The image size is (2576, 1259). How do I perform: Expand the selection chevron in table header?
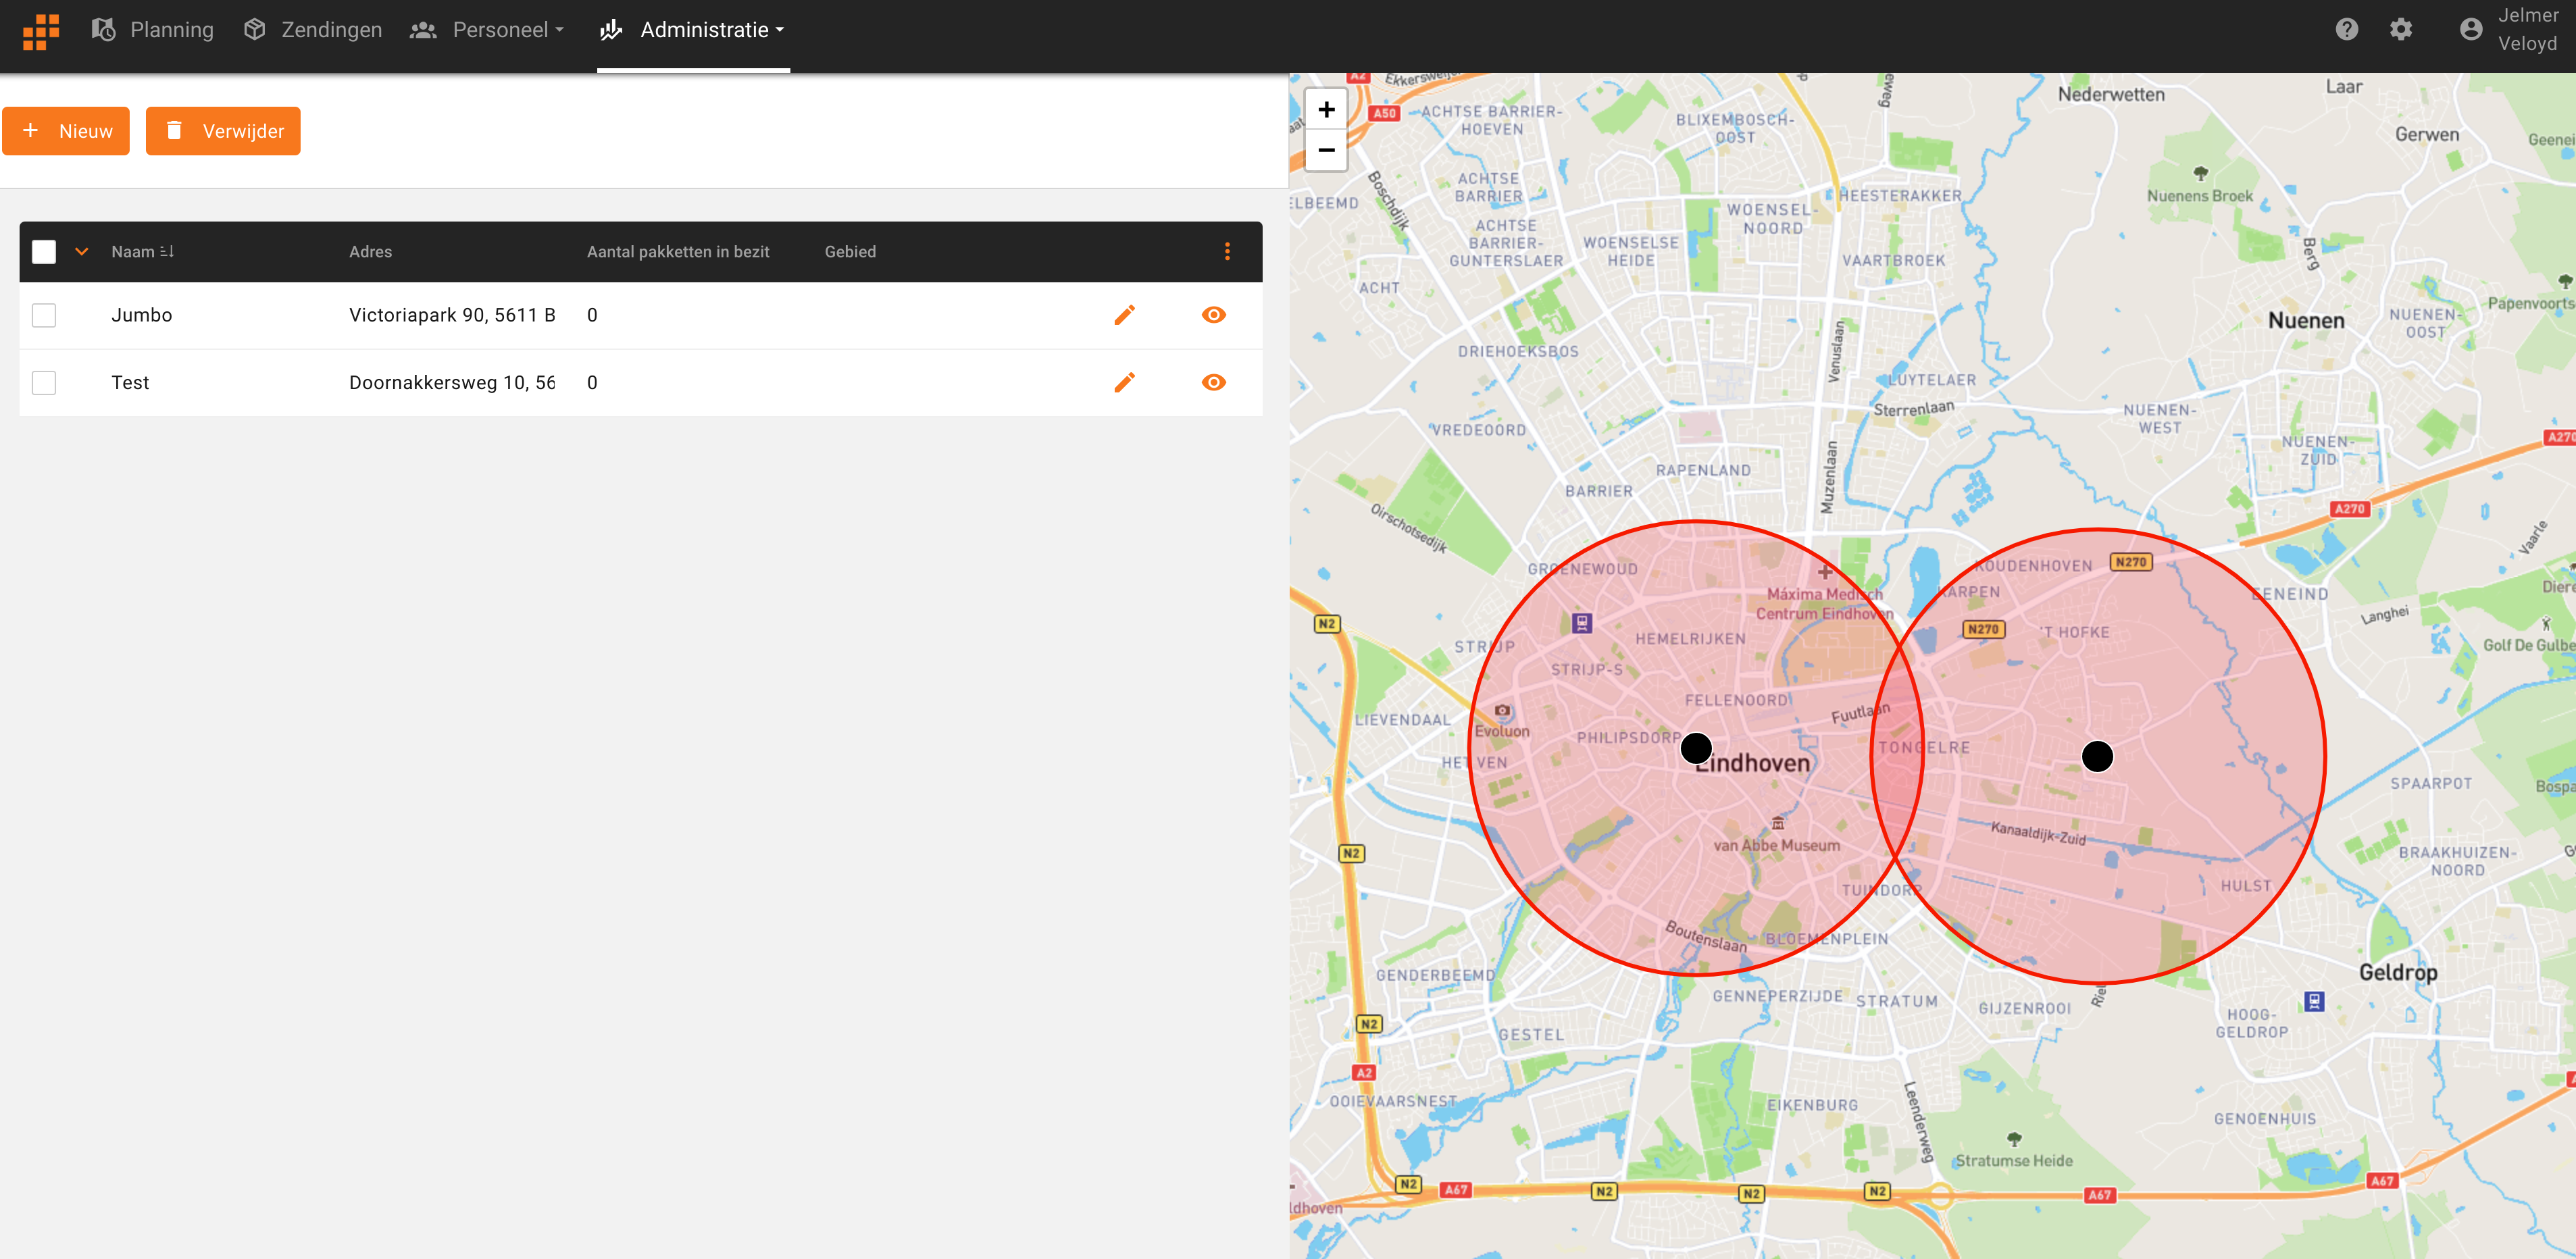82,252
